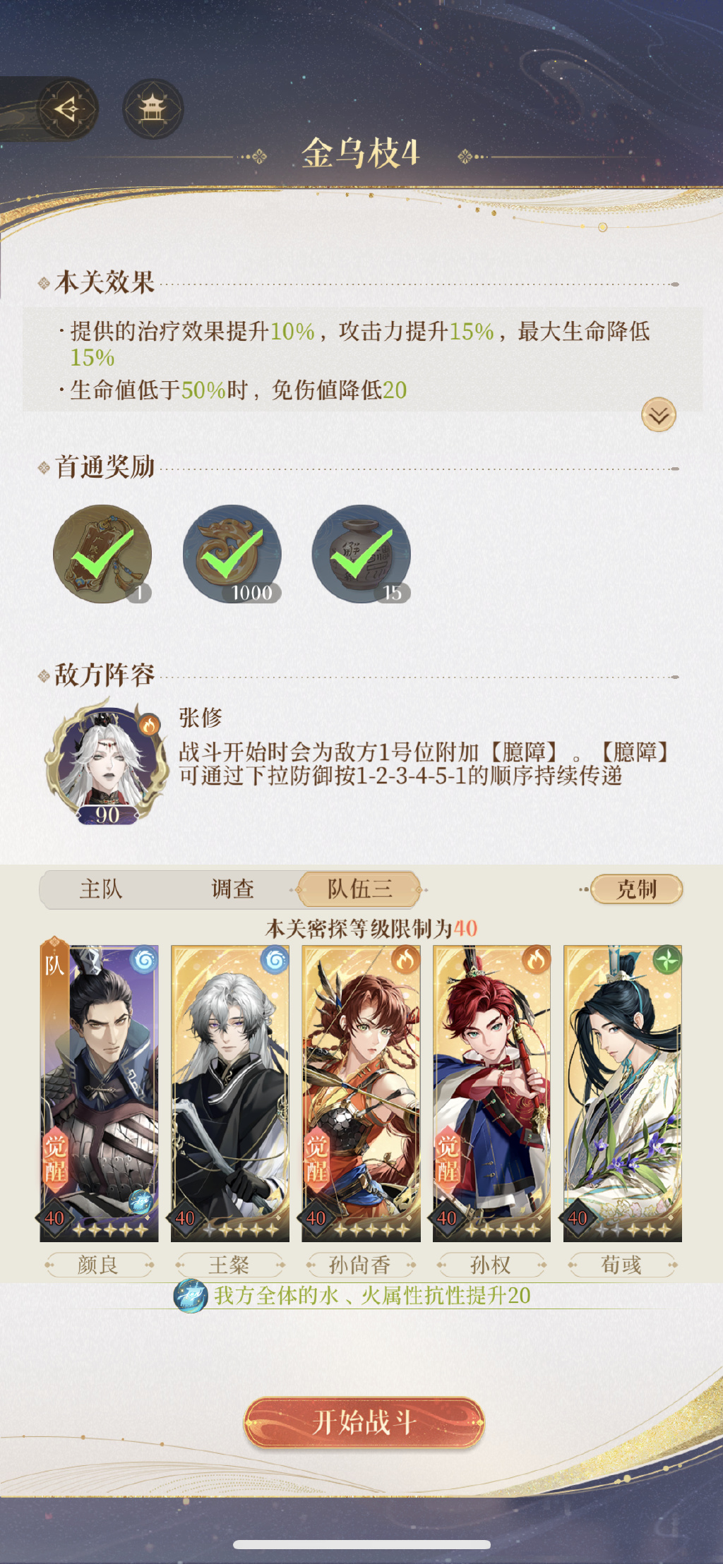Image resolution: width=723 pixels, height=1564 pixels.
Task: Select the 队伍三 tab
Action: [359, 889]
